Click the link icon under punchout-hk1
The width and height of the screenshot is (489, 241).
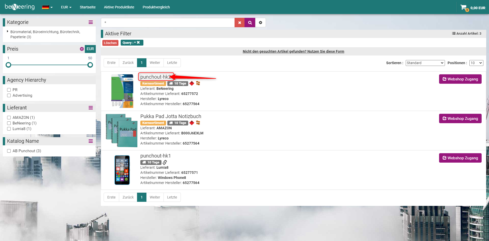tap(165, 162)
